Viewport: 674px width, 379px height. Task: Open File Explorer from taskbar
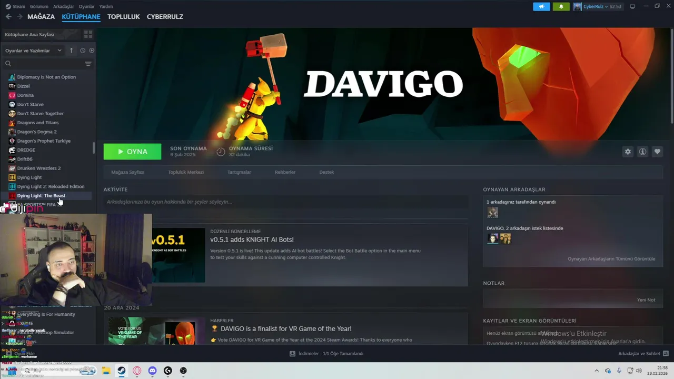pyautogui.click(x=105, y=371)
